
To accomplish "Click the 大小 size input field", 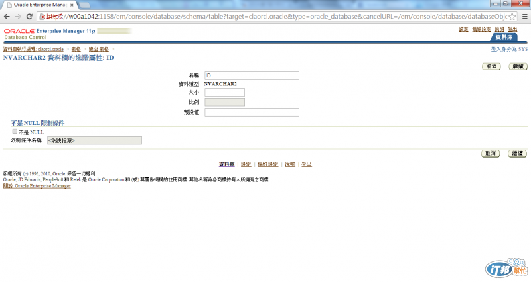I will pos(224,92).
